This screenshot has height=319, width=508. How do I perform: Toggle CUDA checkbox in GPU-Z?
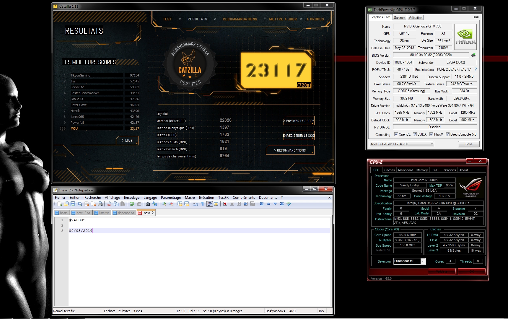point(415,134)
